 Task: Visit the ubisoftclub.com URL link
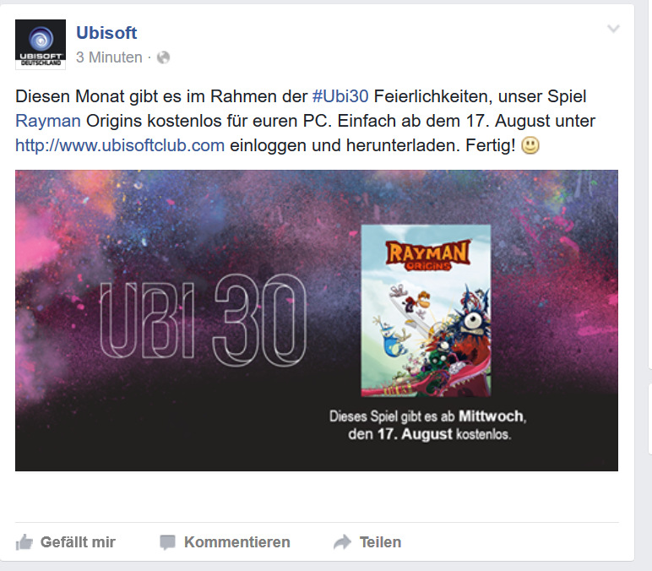tap(120, 145)
